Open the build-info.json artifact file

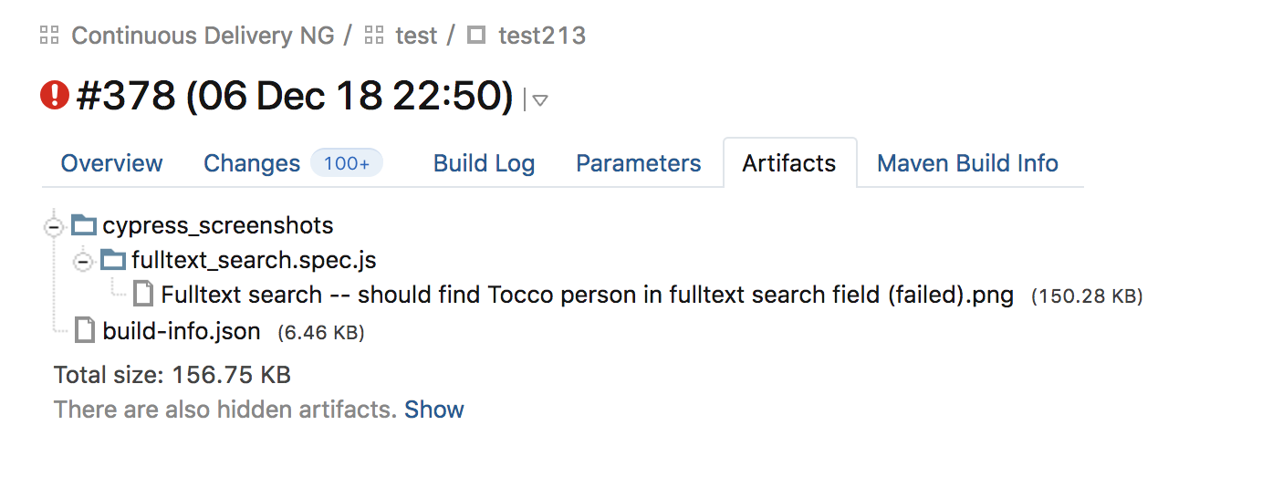182,331
